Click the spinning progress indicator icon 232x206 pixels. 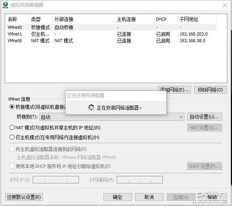pyautogui.click(x=91, y=107)
